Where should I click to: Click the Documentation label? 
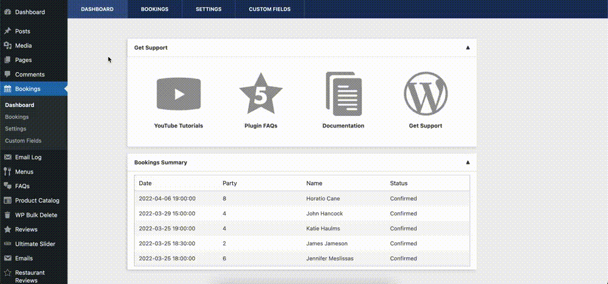click(343, 126)
